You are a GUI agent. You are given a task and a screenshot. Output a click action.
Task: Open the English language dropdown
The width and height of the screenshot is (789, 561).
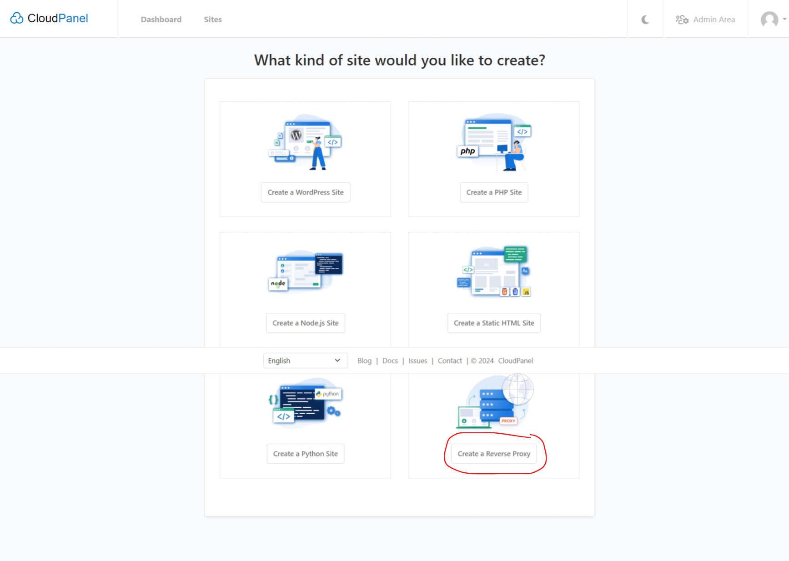point(306,361)
